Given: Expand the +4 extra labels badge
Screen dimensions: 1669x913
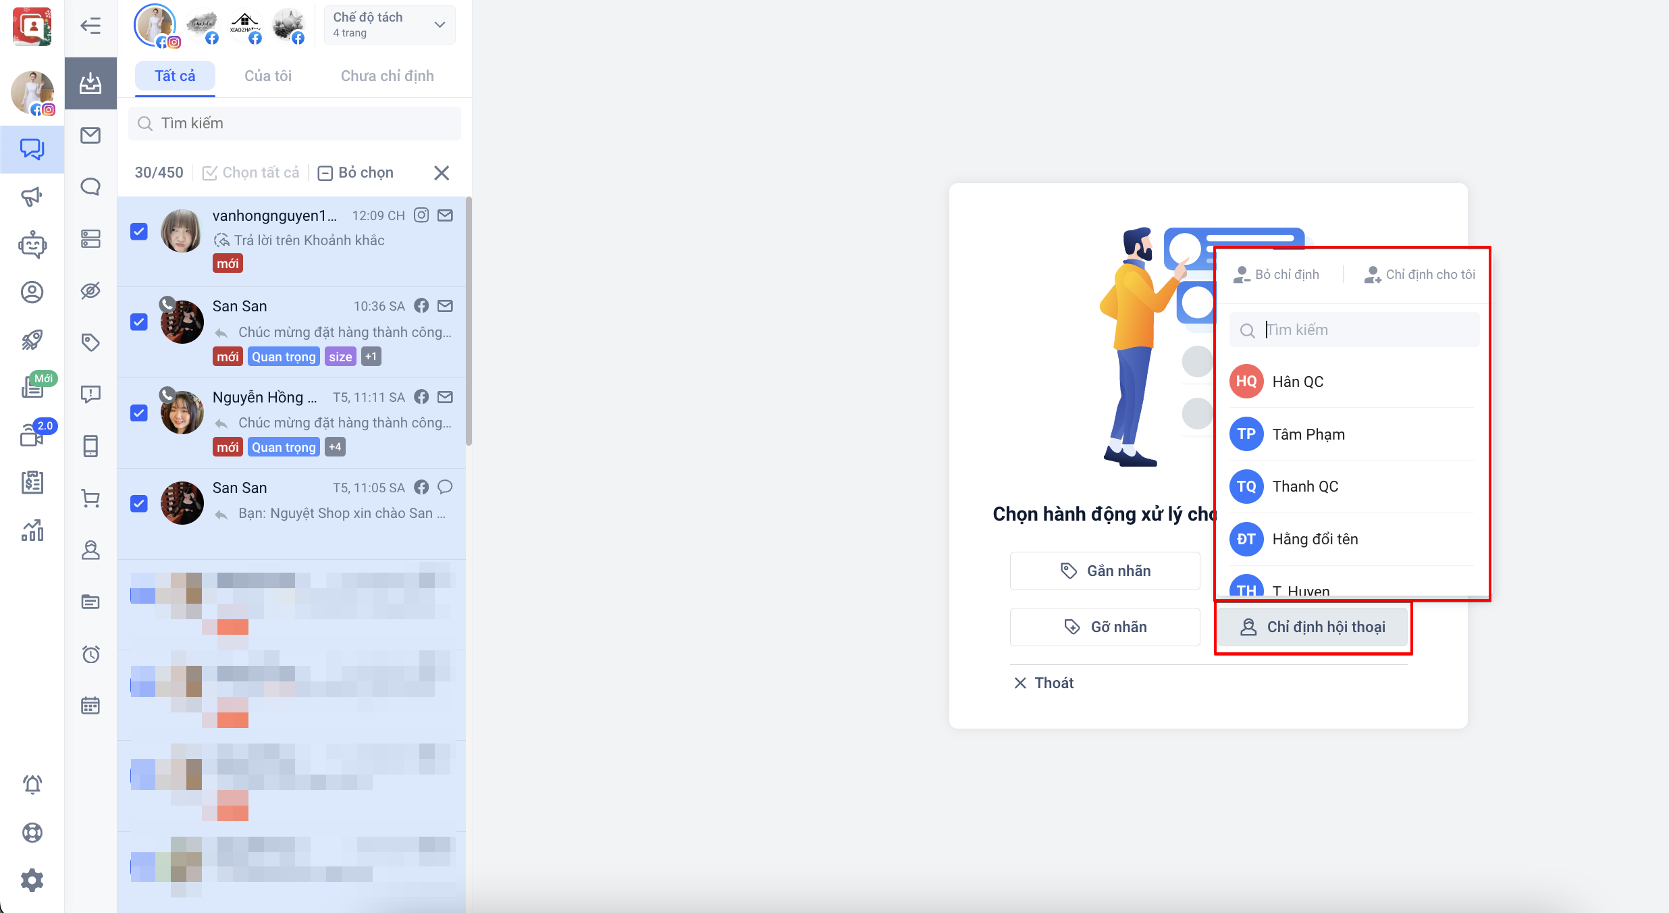Looking at the screenshot, I should pos(335,447).
